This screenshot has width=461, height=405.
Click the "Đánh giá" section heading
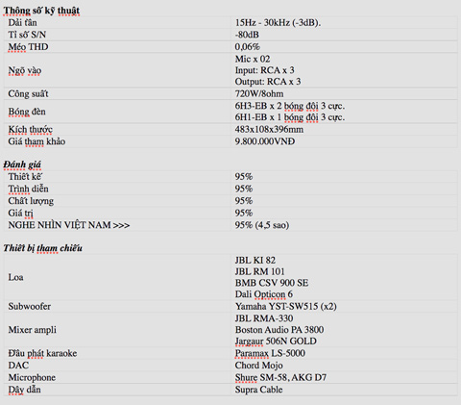(x=22, y=165)
